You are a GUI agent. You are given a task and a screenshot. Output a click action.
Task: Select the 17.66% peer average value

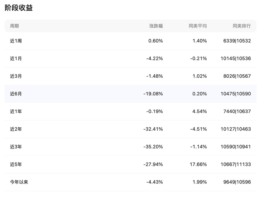tap(199, 164)
